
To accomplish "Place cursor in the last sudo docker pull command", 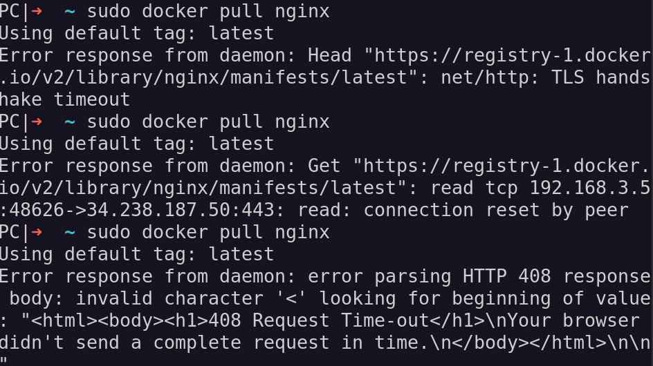I will click(x=208, y=233).
